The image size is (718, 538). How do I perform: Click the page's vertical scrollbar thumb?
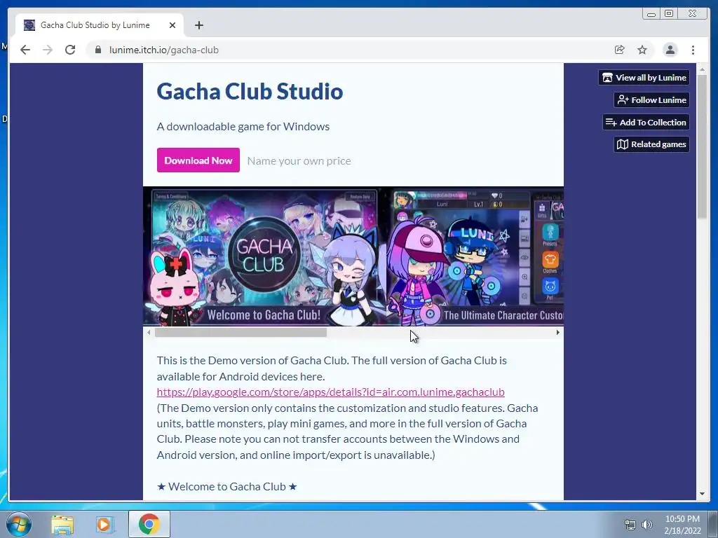click(x=702, y=146)
